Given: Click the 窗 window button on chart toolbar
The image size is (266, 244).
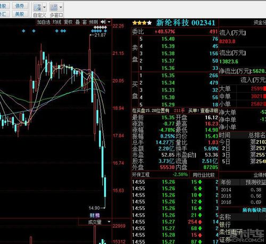Looking at the screenshot, I should [85, 22].
